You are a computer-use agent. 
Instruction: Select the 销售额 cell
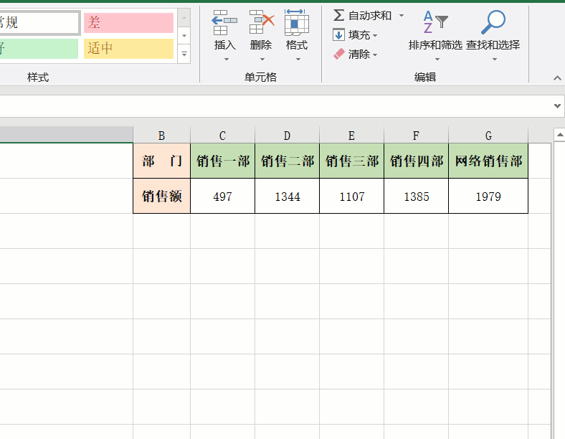pyautogui.click(x=161, y=196)
